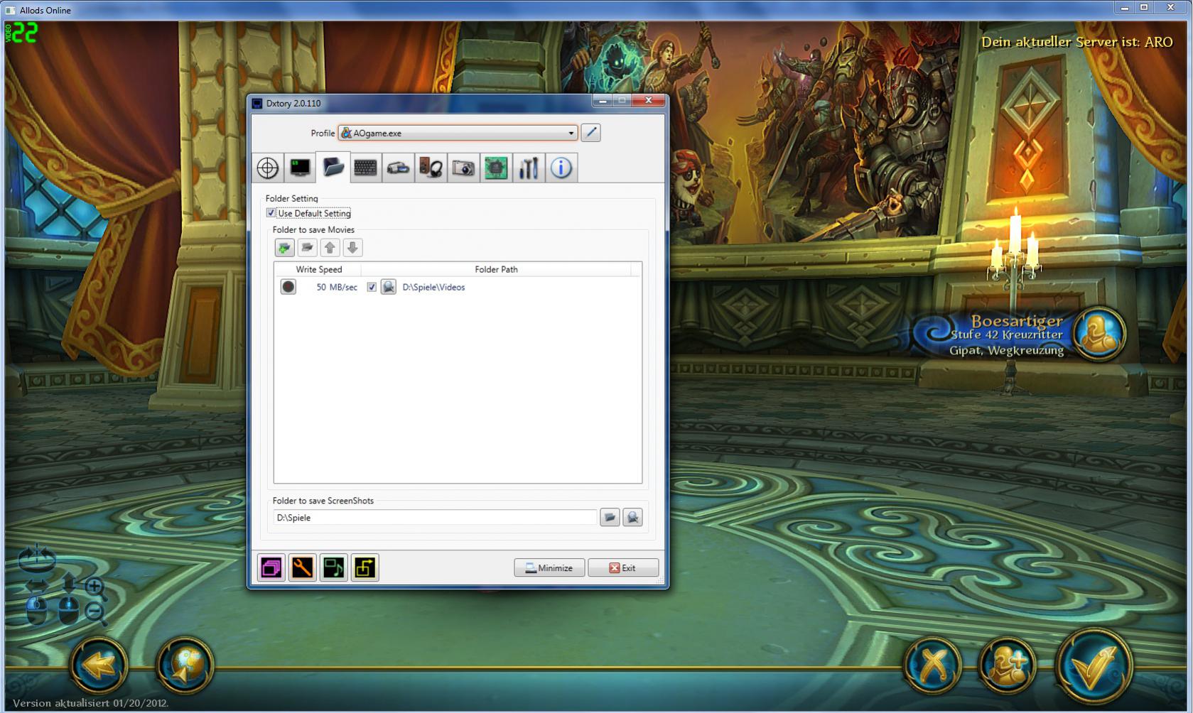Screen dimensions: 1193x713
Task: Open the Tools tab with wrench icons
Action: click(529, 168)
